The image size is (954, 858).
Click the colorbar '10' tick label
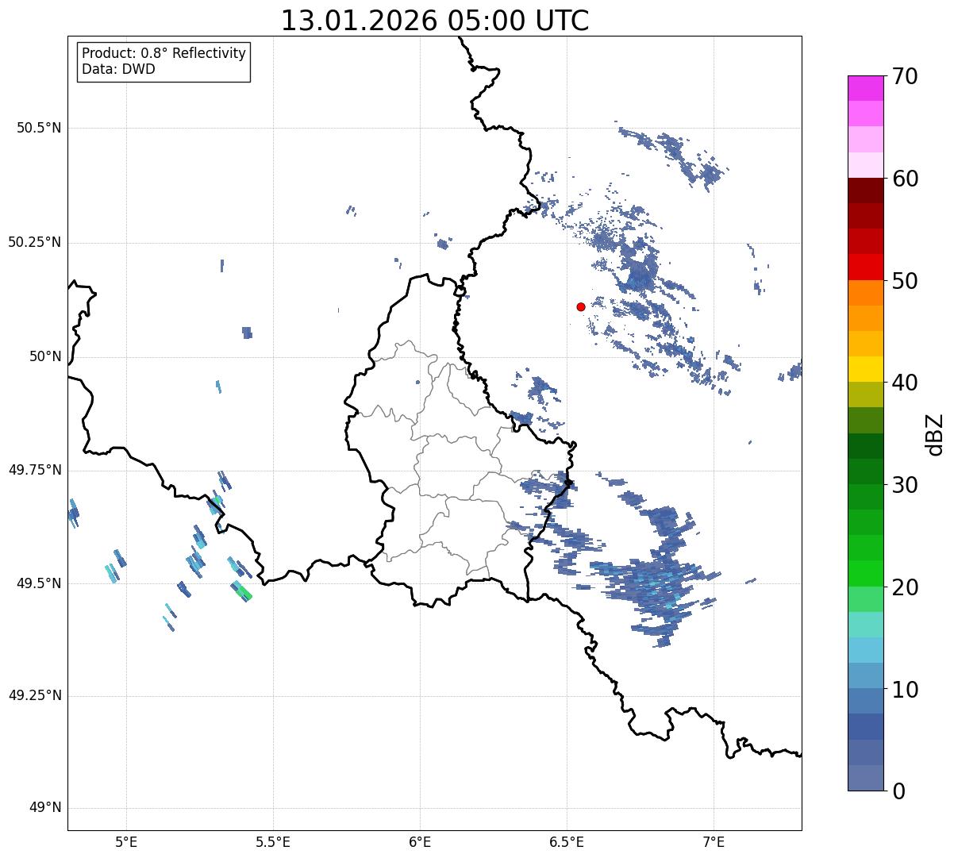pos(904,689)
